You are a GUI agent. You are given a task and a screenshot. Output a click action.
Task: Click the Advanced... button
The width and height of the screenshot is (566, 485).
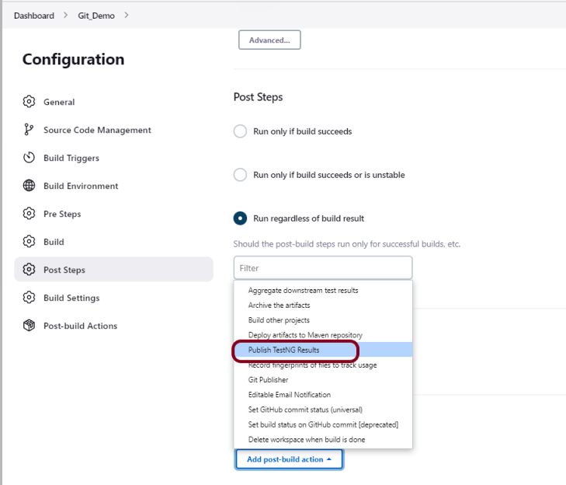click(x=269, y=40)
